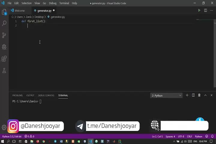Open the Source Control view
Screen dimensions: 216x144
click(4, 35)
